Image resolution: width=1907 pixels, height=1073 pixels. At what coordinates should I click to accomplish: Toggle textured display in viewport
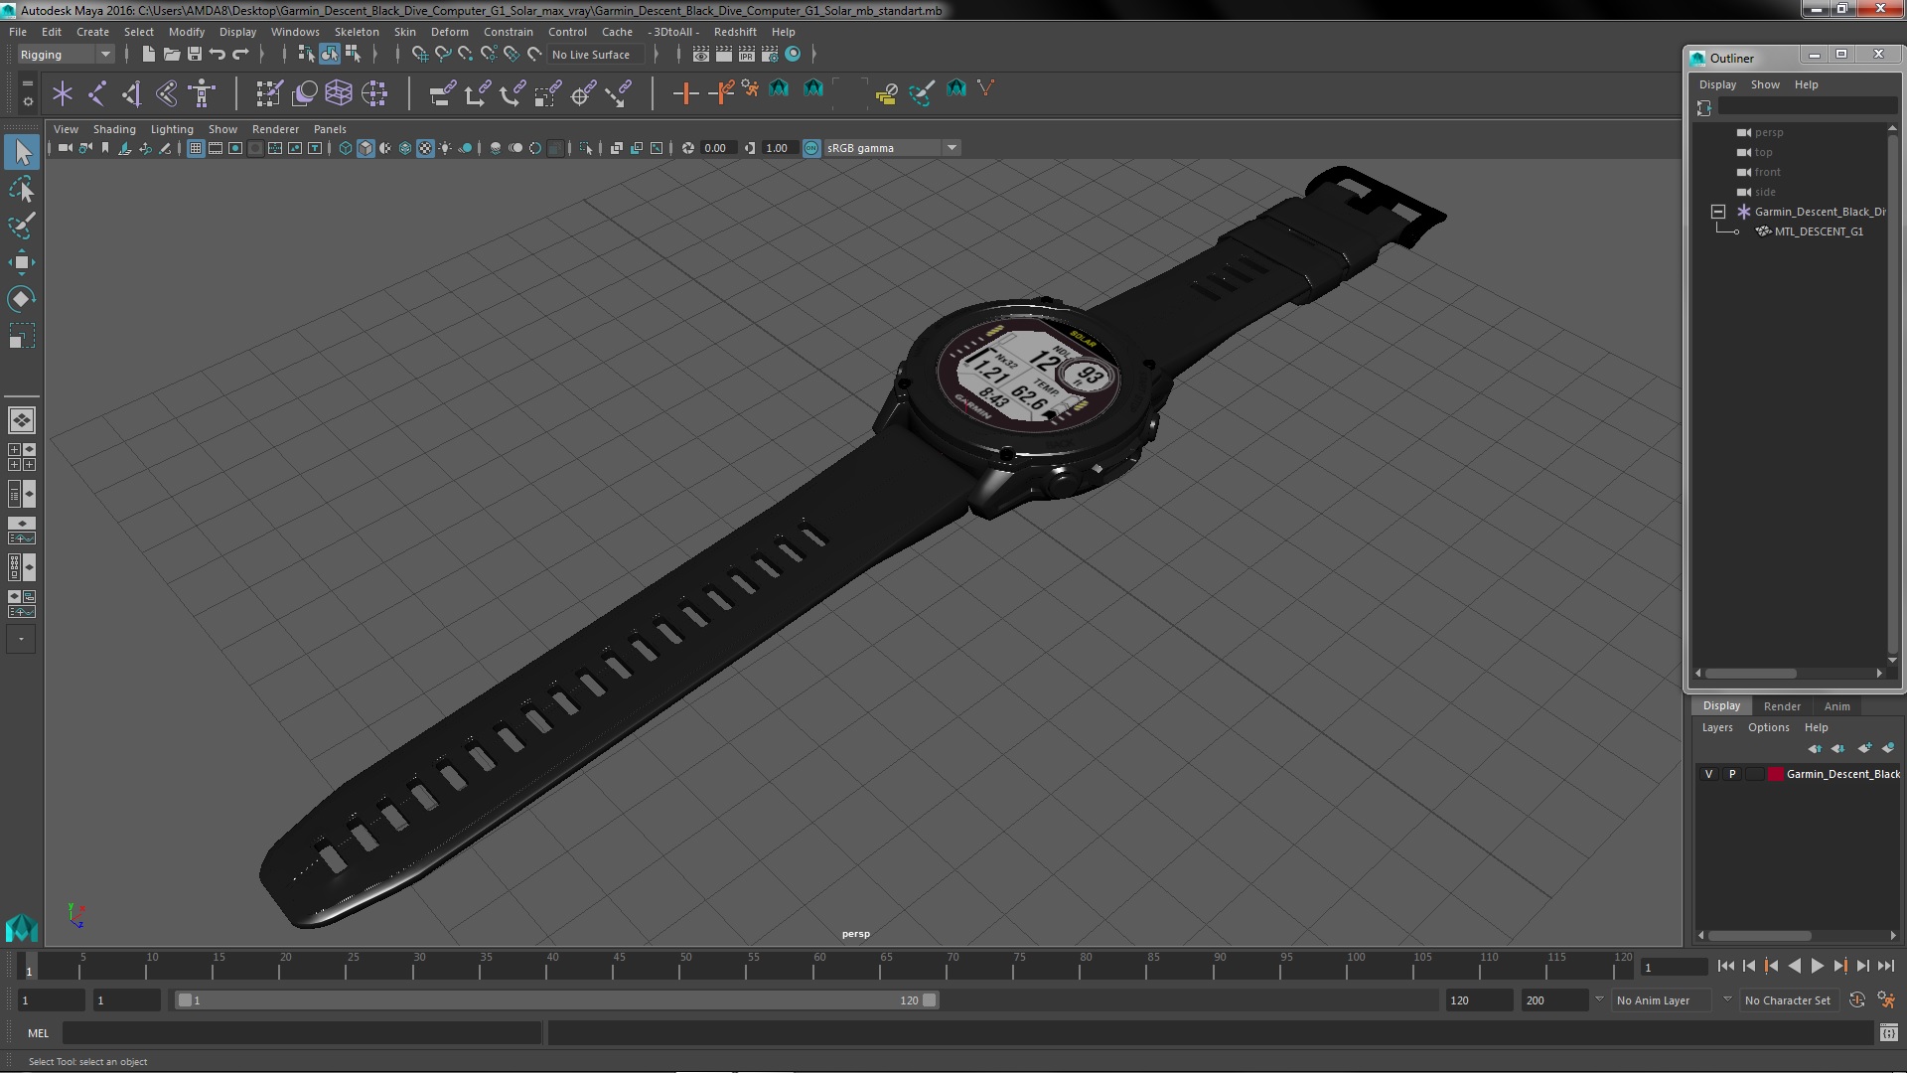[x=425, y=148]
